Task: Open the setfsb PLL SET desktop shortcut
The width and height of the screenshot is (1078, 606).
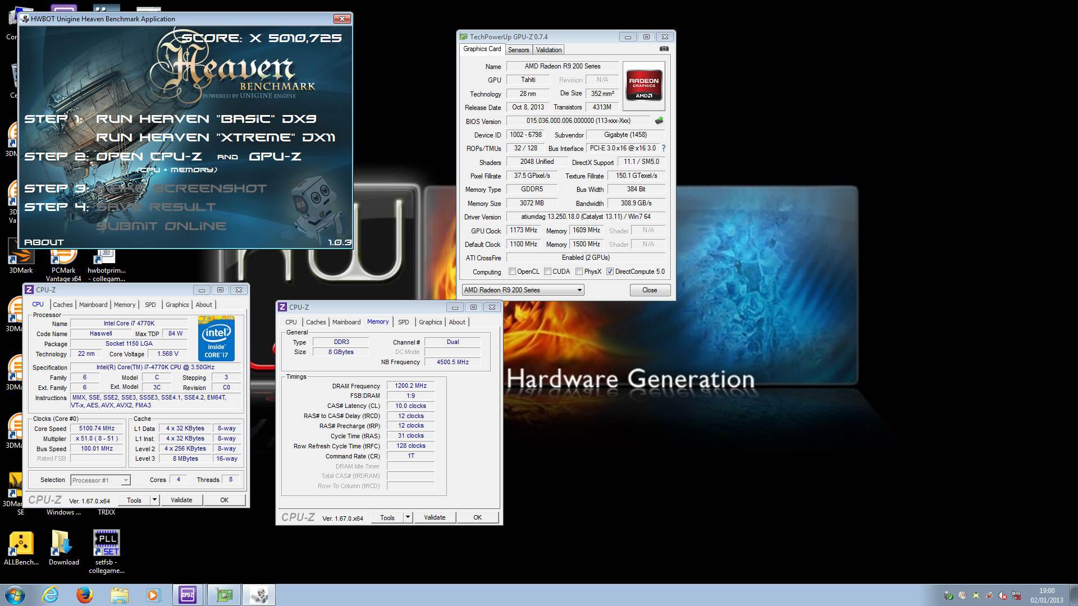Action: point(106,552)
